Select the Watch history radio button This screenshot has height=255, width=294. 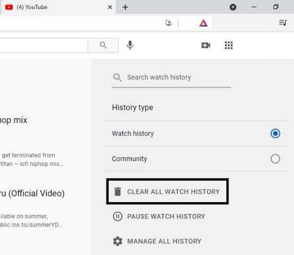tap(275, 133)
